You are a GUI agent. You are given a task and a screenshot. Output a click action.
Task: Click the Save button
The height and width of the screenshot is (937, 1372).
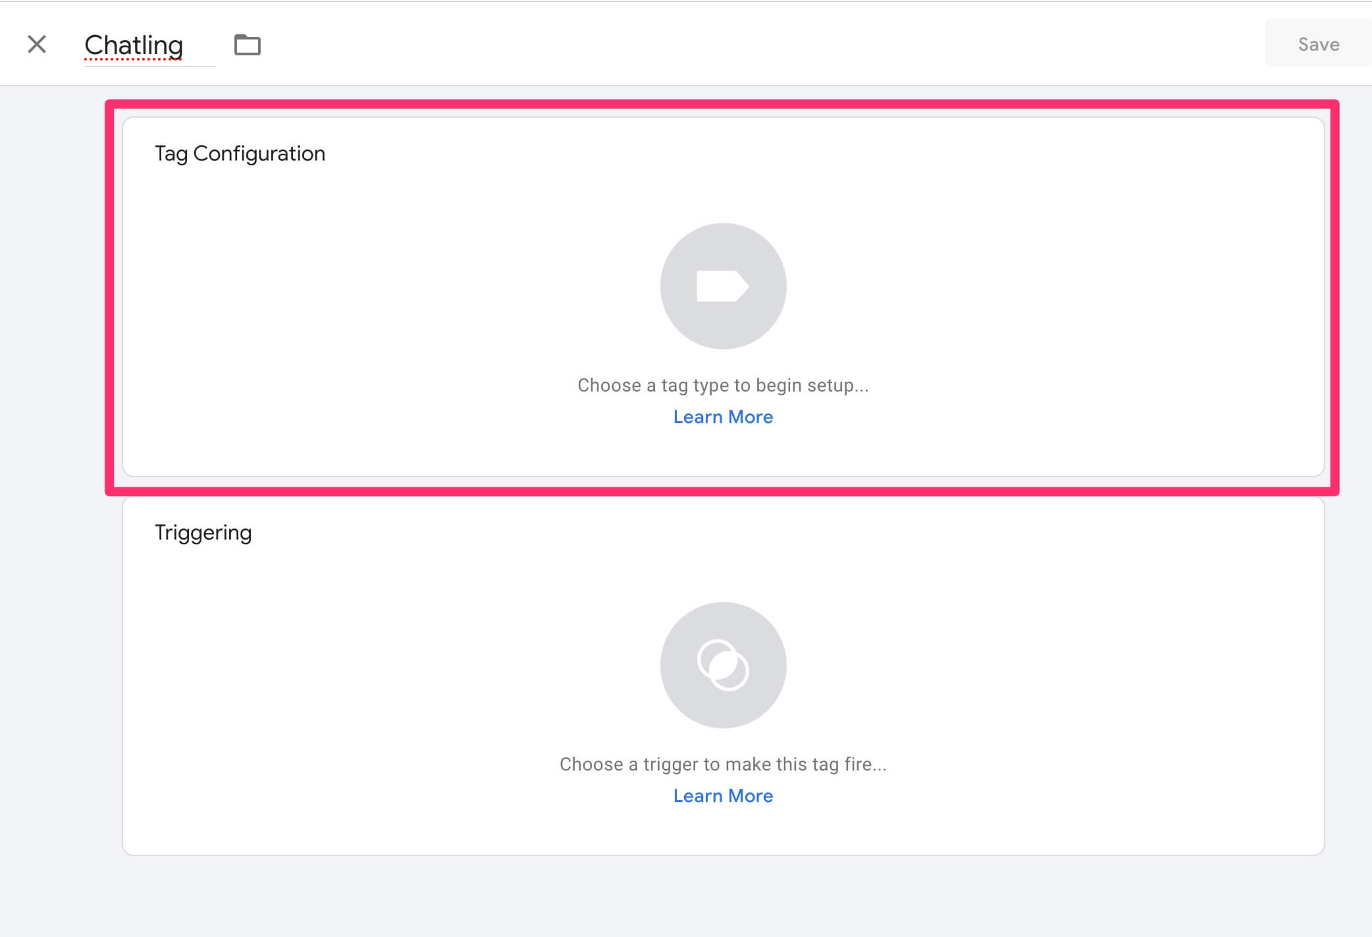coord(1318,43)
